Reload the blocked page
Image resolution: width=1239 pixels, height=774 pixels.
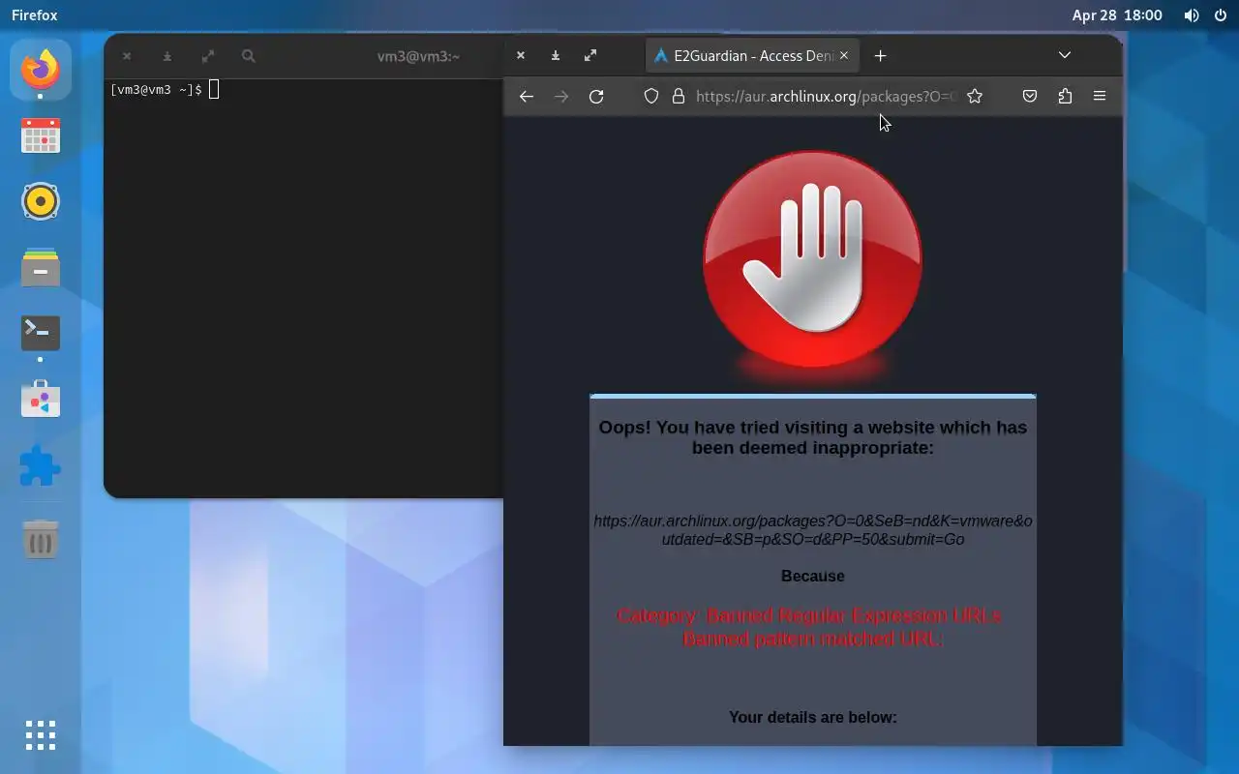[x=596, y=96]
